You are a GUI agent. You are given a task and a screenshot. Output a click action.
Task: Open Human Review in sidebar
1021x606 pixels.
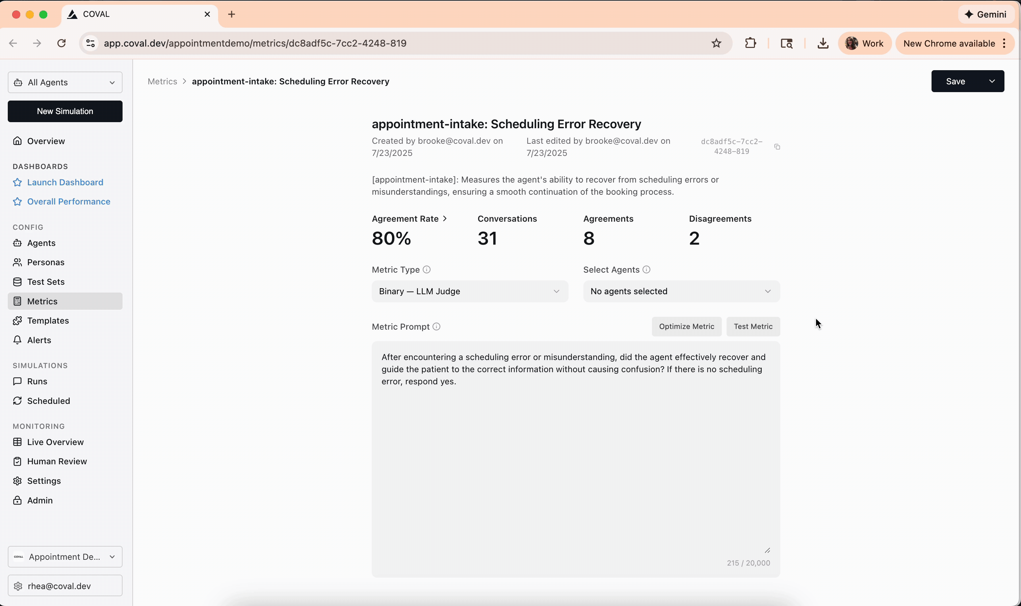coord(57,462)
